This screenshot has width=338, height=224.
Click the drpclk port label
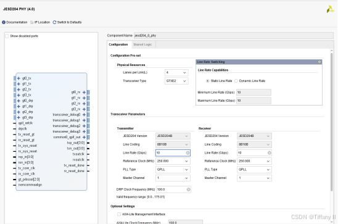coord(23,129)
